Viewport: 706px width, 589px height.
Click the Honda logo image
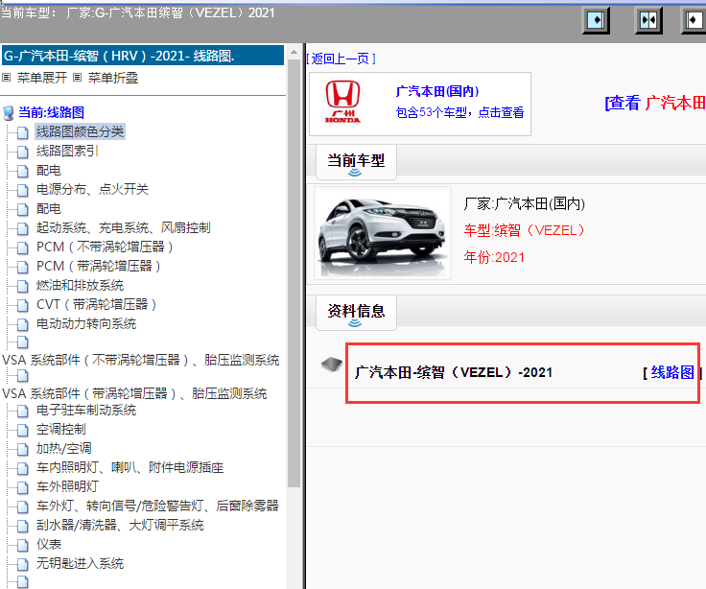point(342,102)
